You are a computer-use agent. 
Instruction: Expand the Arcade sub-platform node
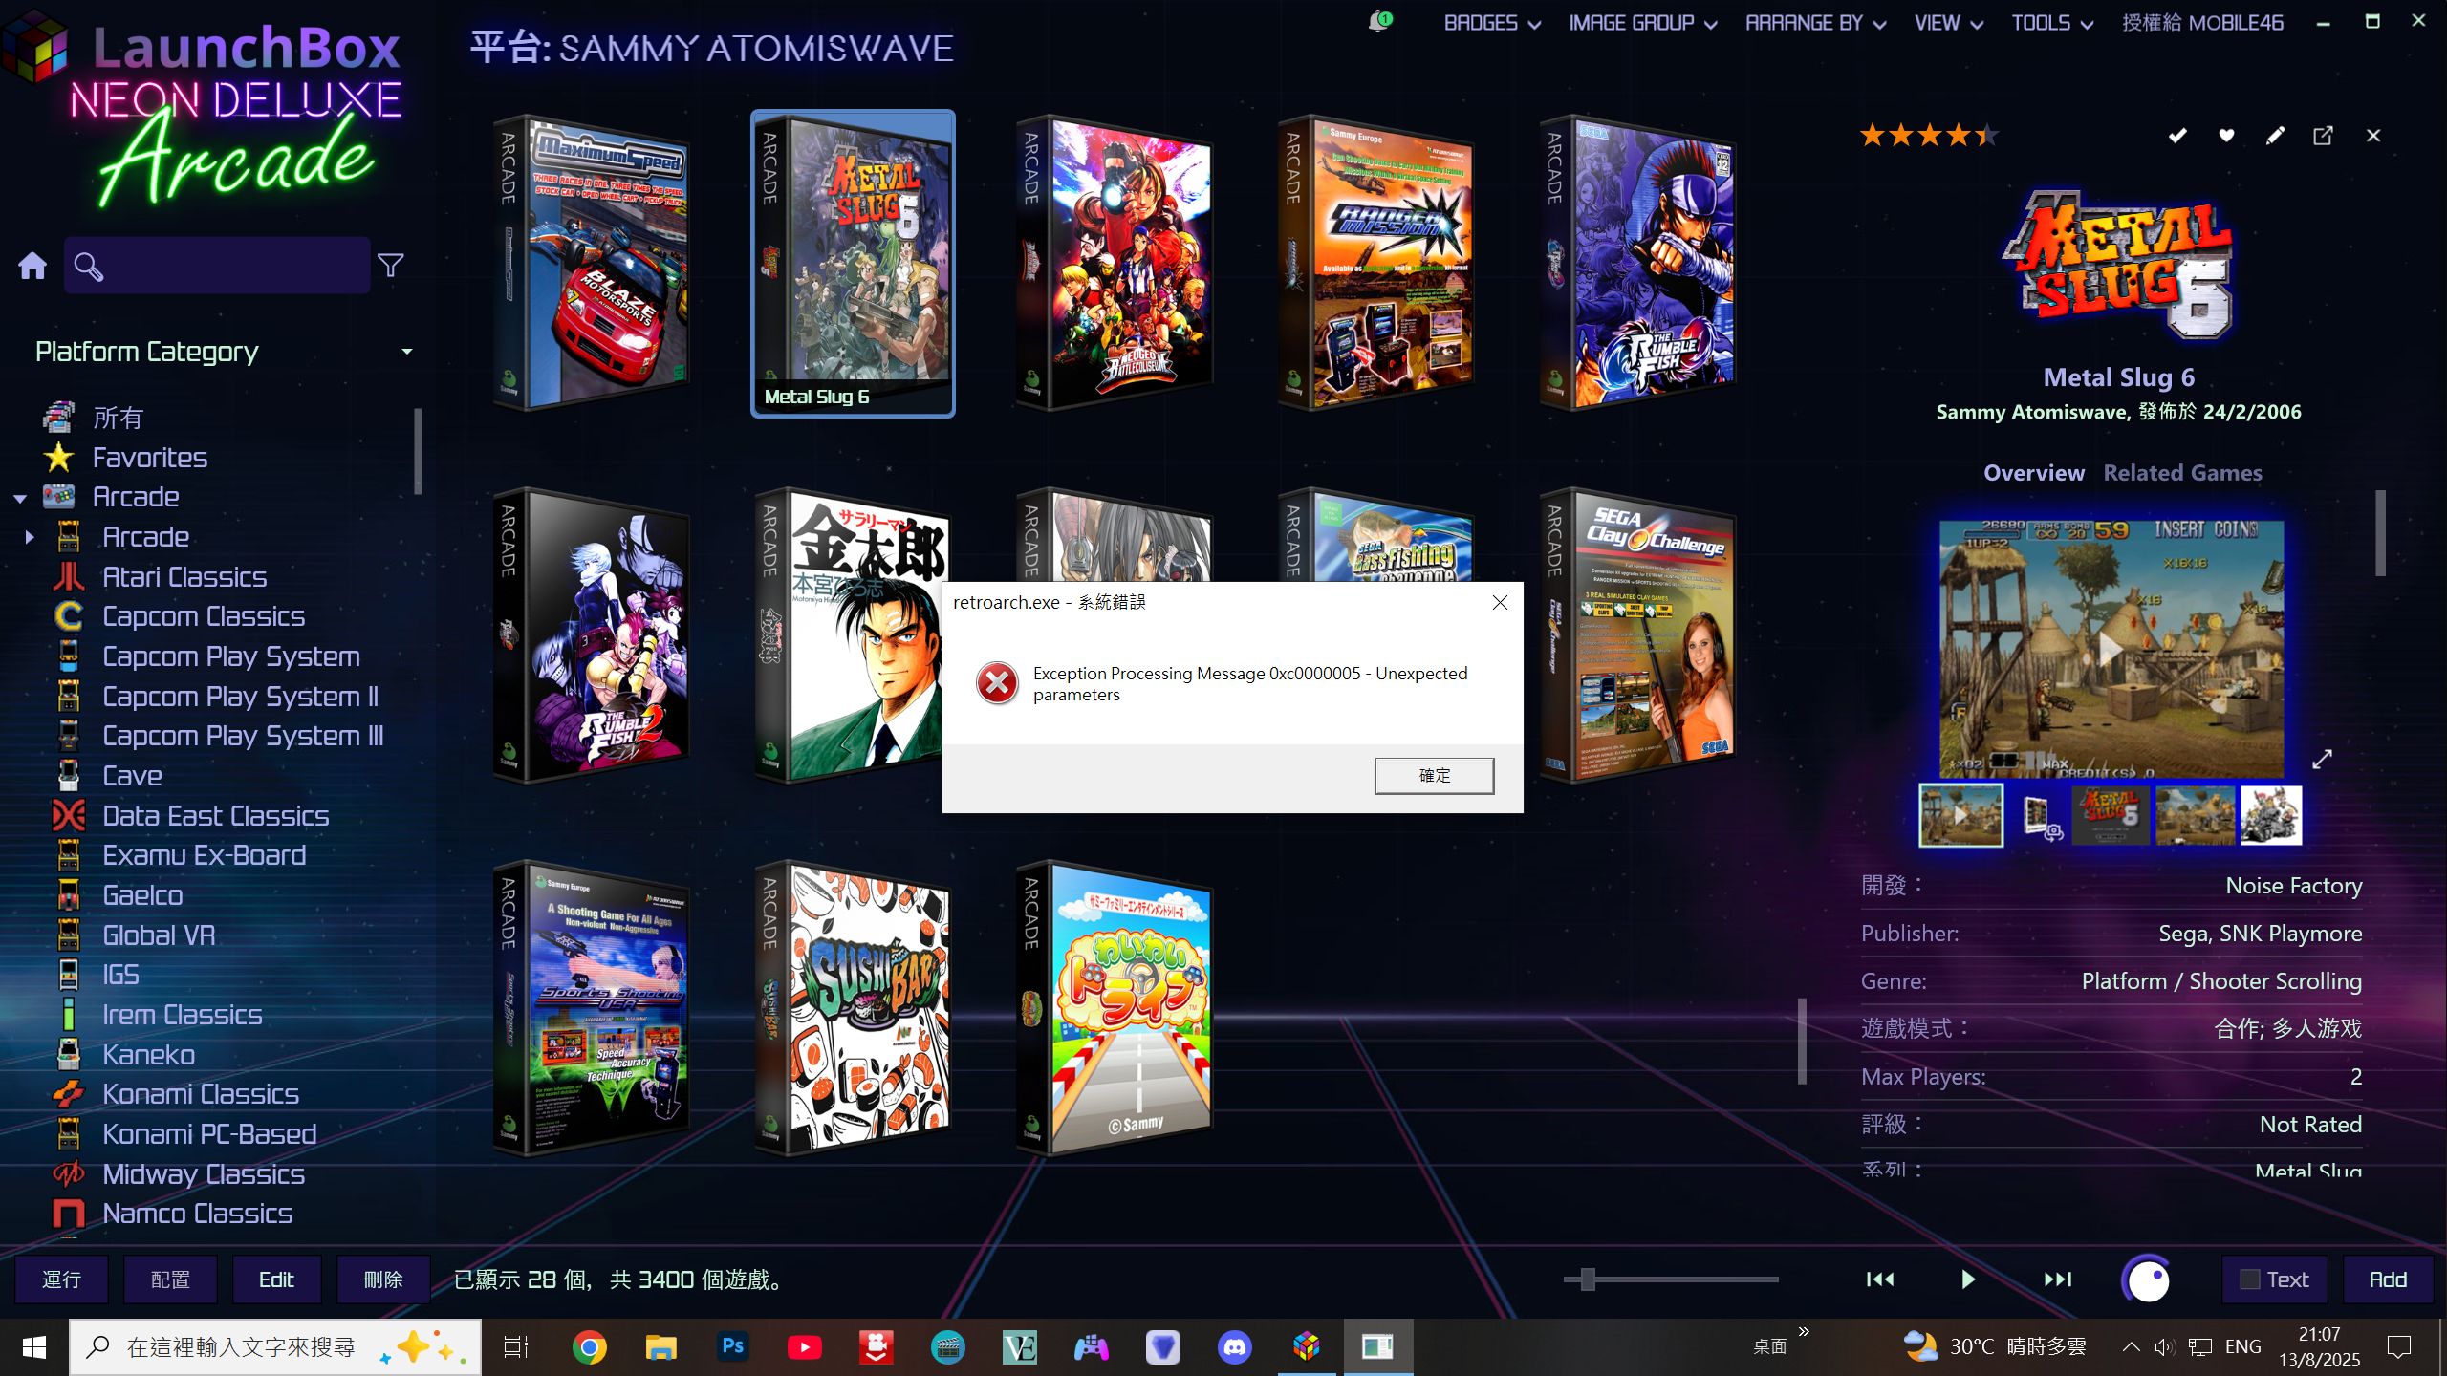(30, 537)
